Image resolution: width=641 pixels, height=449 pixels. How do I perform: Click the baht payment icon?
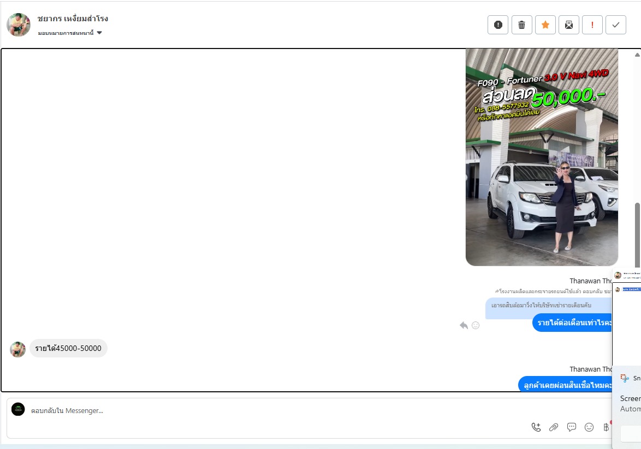point(606,427)
